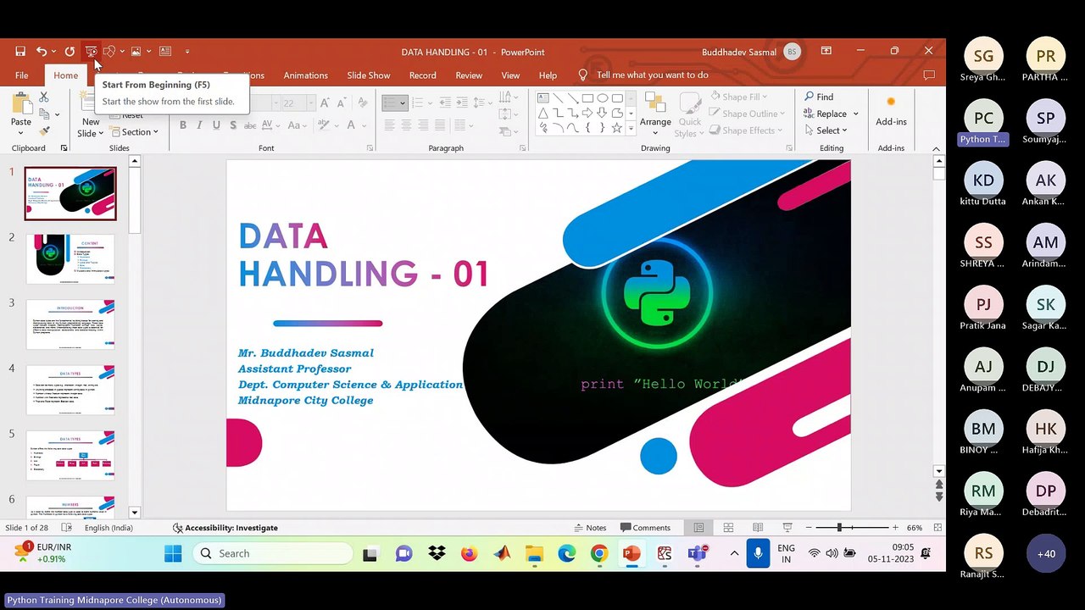Screen dimensions: 1085x610
Task: Fit slide to current window
Action: 938,528
